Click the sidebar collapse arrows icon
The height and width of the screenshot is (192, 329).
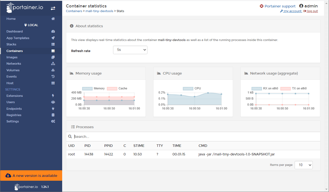[x=53, y=9]
